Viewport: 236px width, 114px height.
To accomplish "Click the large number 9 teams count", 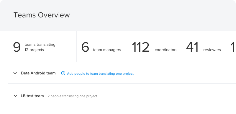I will tap(17, 47).
